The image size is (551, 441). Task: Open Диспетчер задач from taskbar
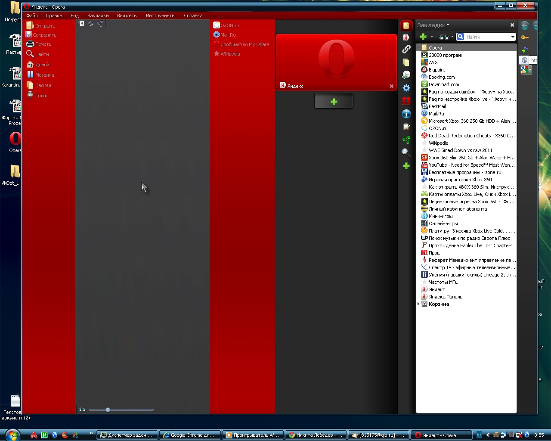[127, 435]
